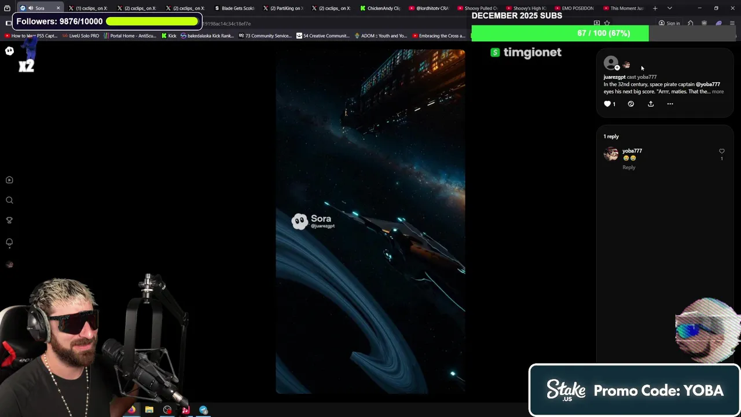This screenshot has height=417, width=741.
Task: Switch to the EMO POSEIDON tab
Action: [574, 8]
